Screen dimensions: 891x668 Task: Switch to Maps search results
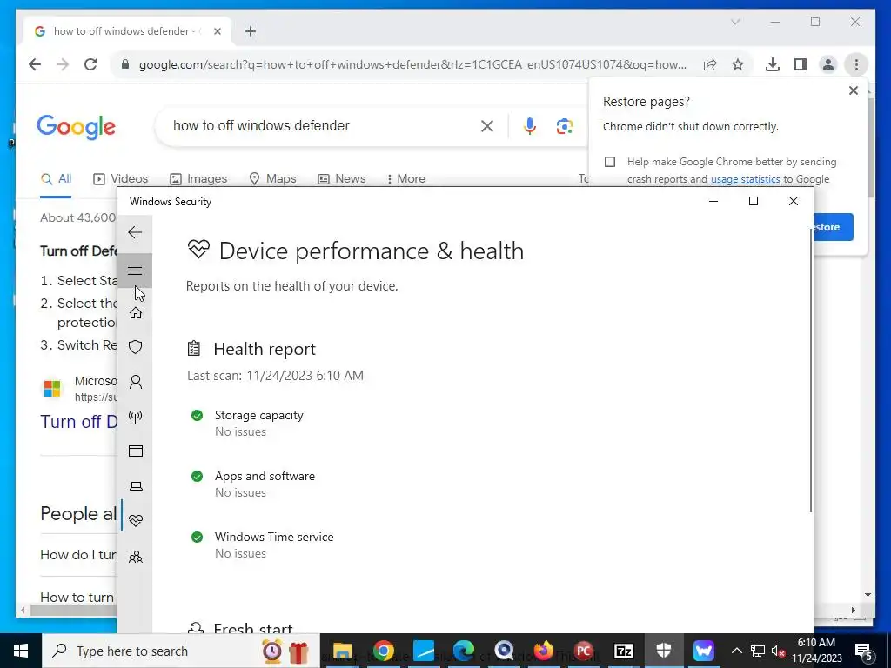tap(272, 179)
